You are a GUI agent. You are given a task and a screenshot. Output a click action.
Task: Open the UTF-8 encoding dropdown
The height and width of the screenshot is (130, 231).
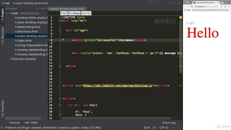click(x=164, y=127)
